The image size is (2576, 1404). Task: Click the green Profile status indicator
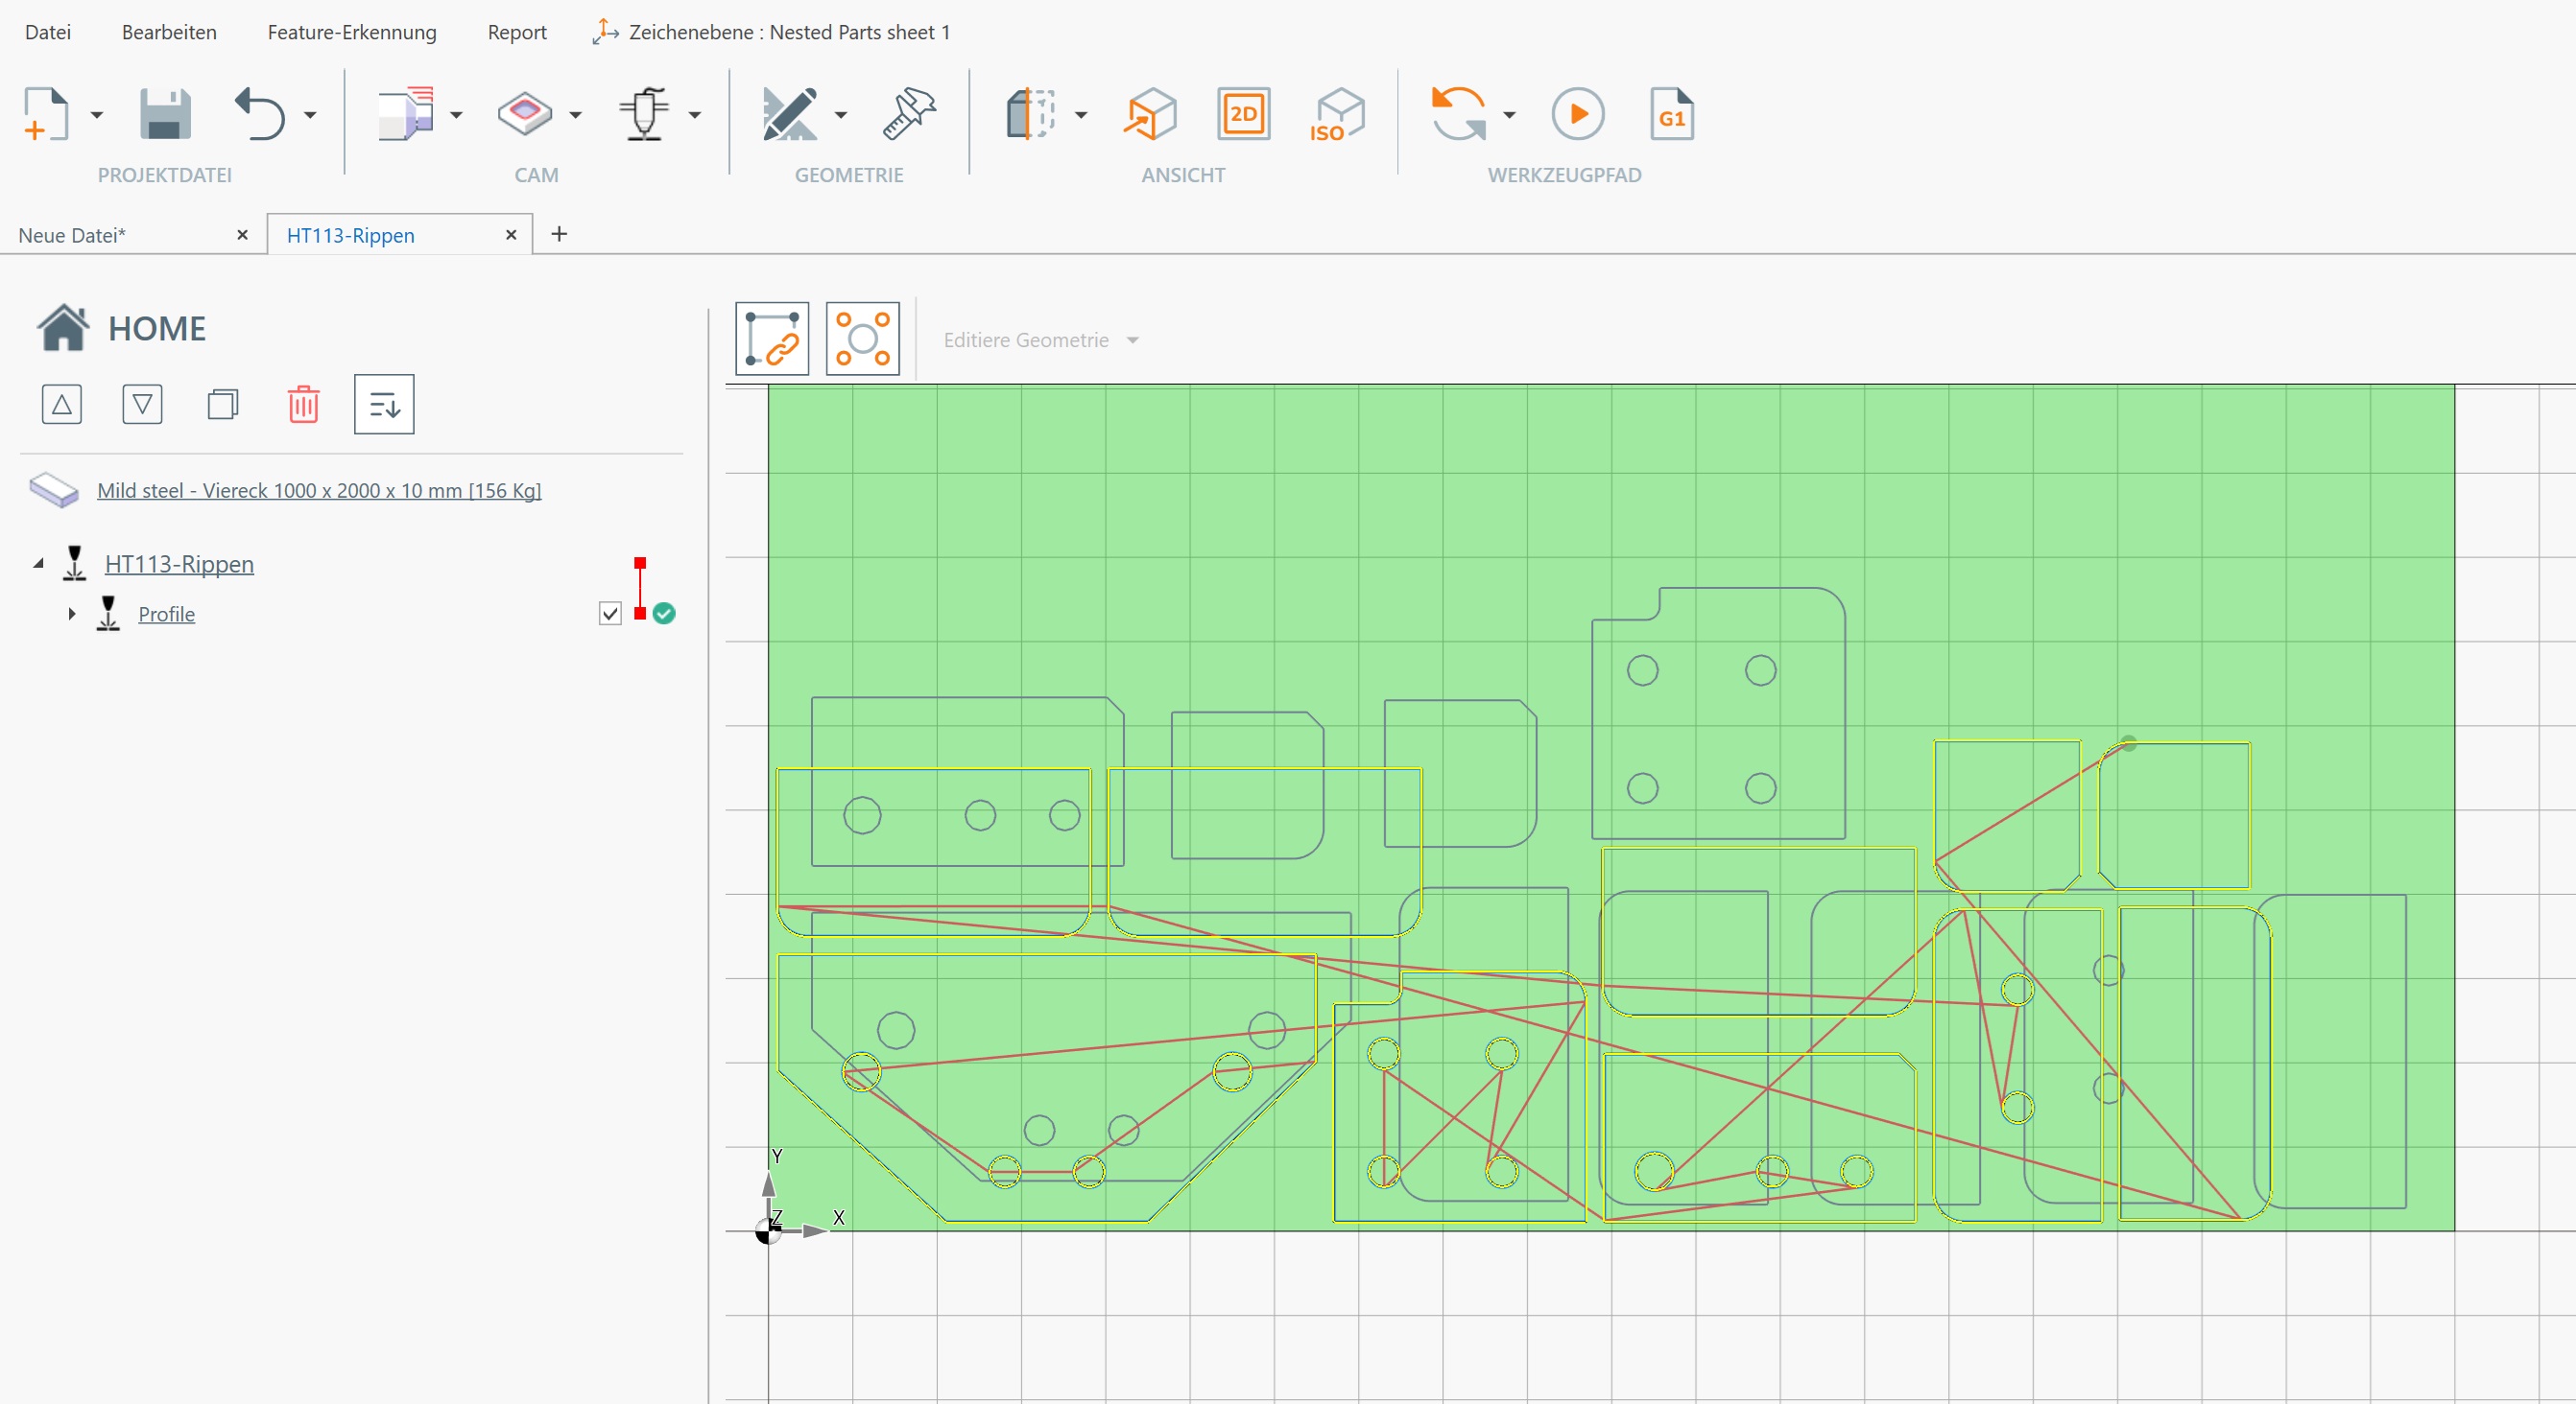tap(664, 614)
